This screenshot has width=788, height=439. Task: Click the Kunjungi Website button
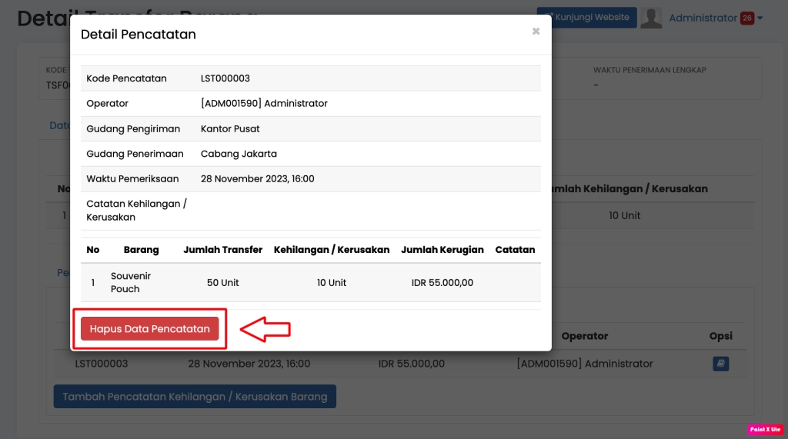pos(586,17)
